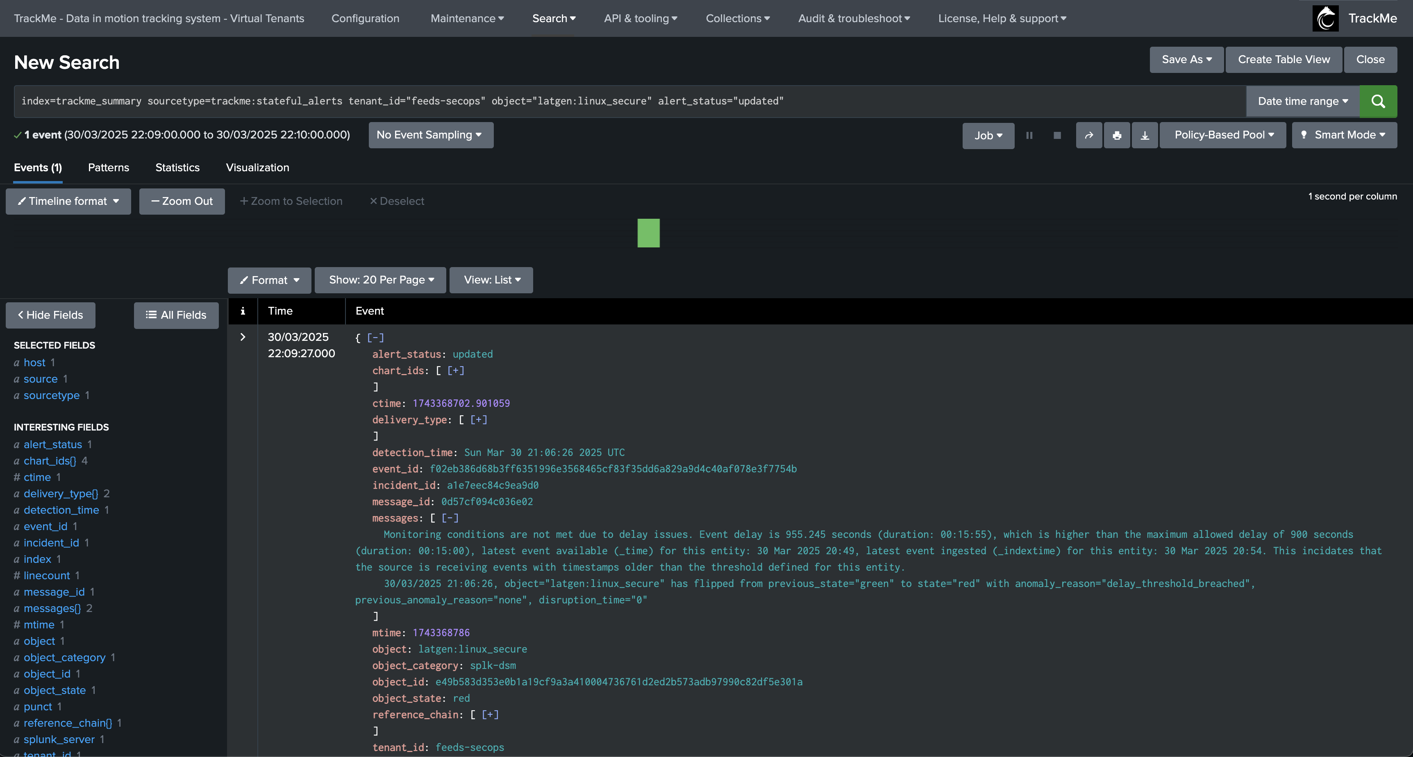Click the TrackMe logo icon

pos(1325,18)
